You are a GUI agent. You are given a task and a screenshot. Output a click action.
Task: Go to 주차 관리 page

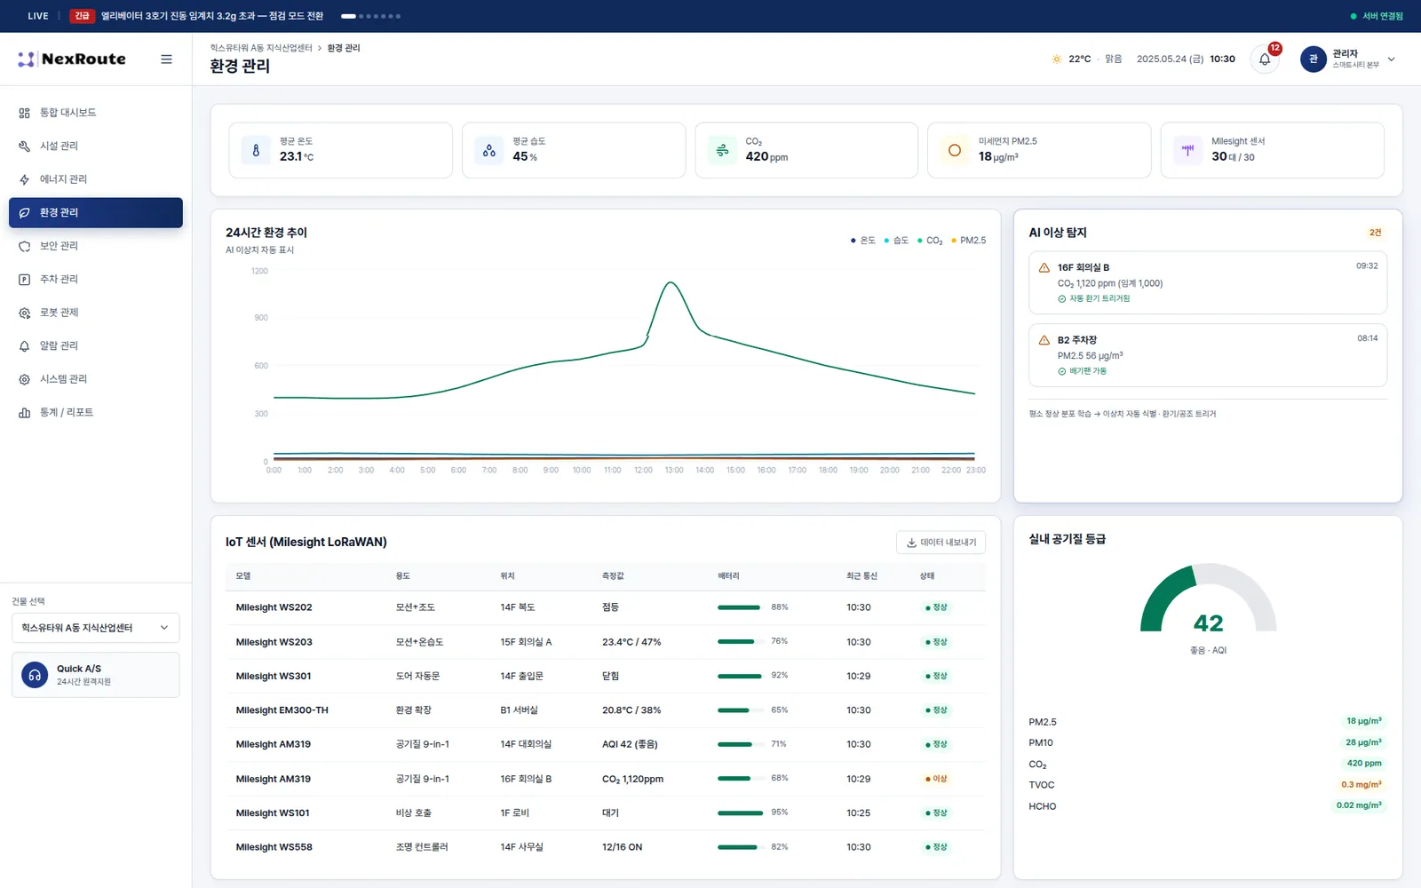[96, 279]
